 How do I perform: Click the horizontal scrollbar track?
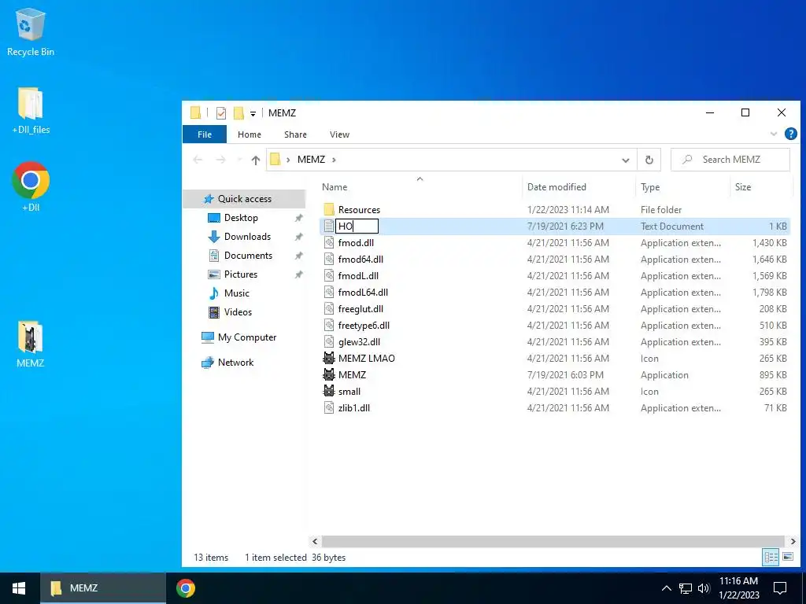[x=553, y=541]
